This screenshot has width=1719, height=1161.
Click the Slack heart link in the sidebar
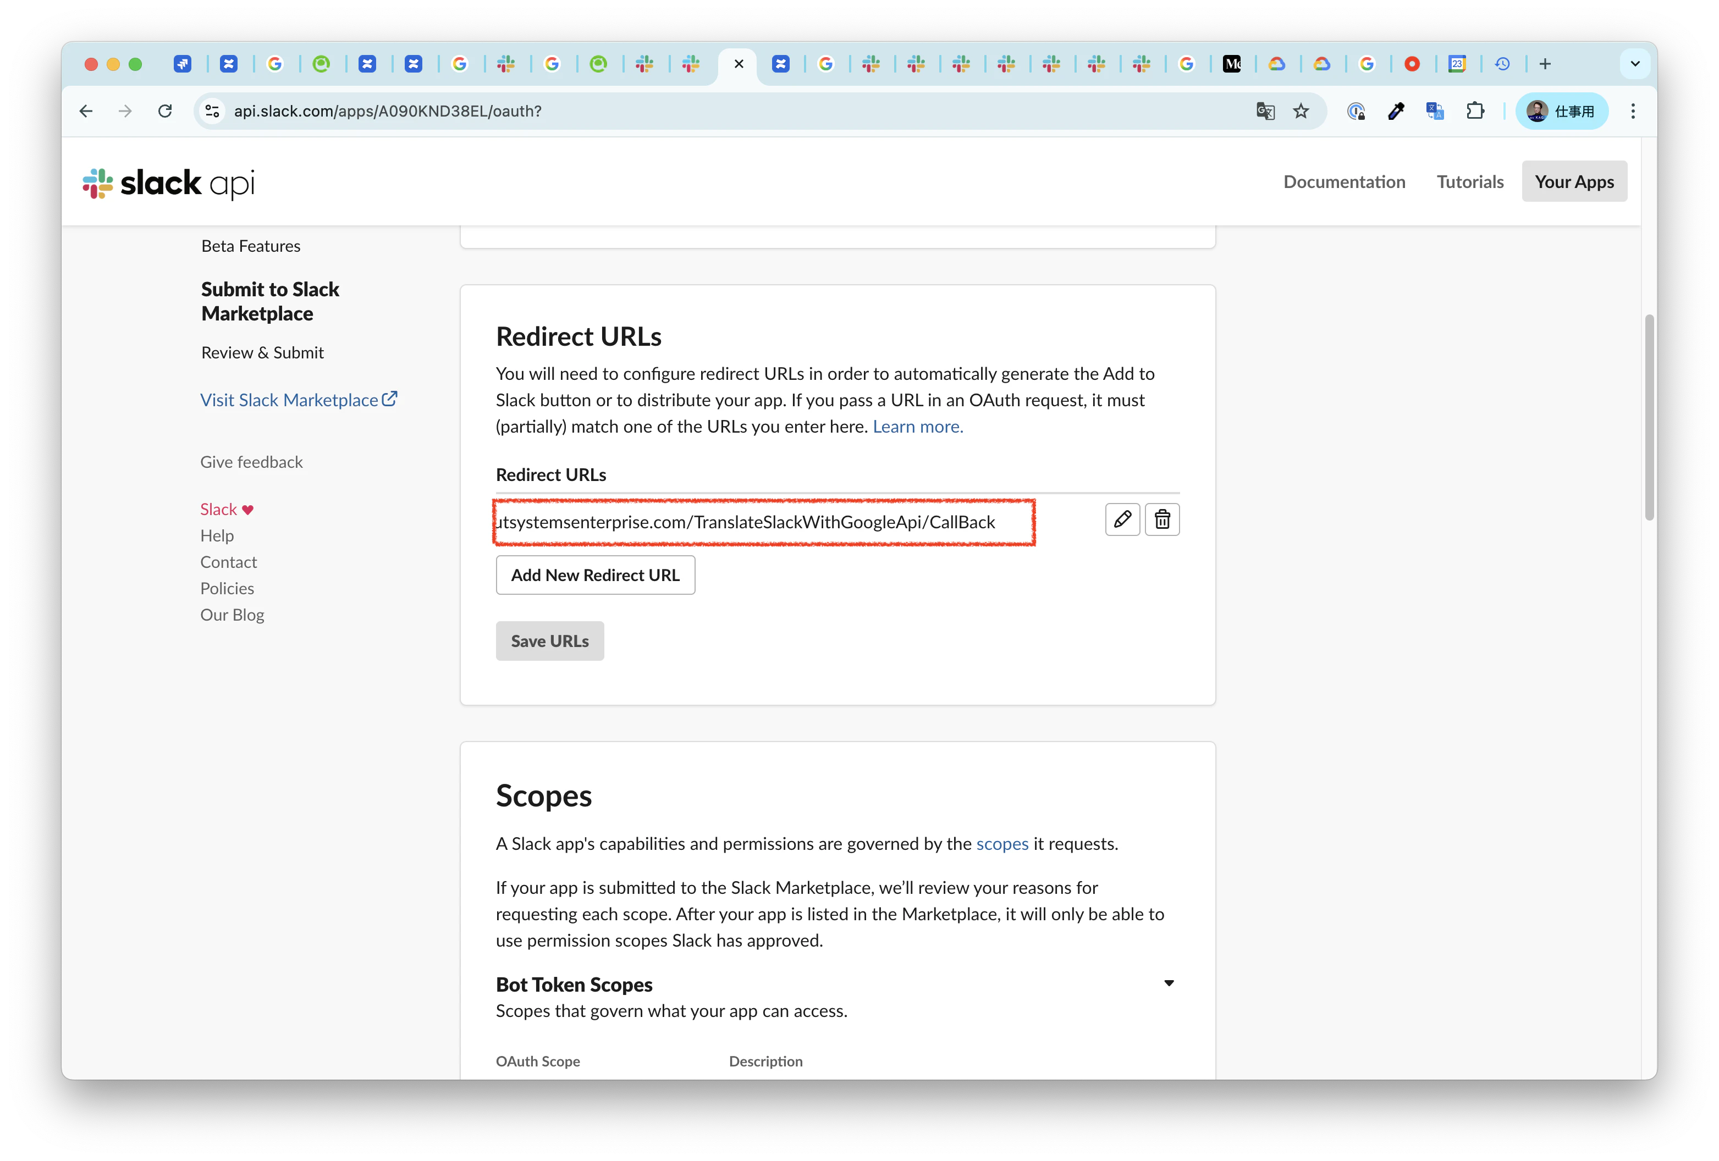tap(227, 509)
